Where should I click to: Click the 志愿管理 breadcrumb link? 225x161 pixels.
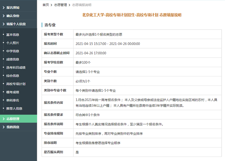coord(61,5)
